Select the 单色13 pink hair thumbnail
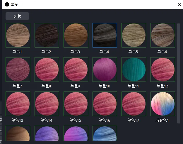 click(18, 104)
